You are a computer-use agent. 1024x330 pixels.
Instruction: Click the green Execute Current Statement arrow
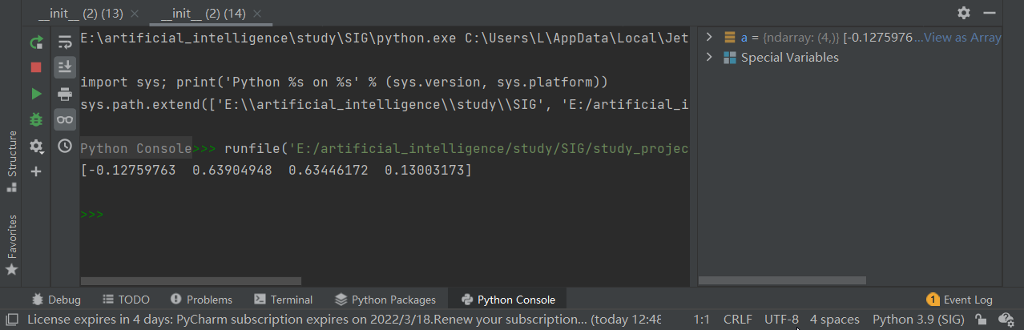click(36, 94)
